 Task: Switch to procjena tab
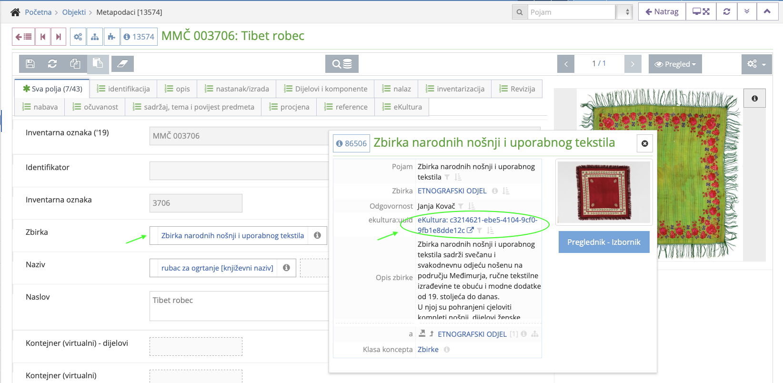290,107
